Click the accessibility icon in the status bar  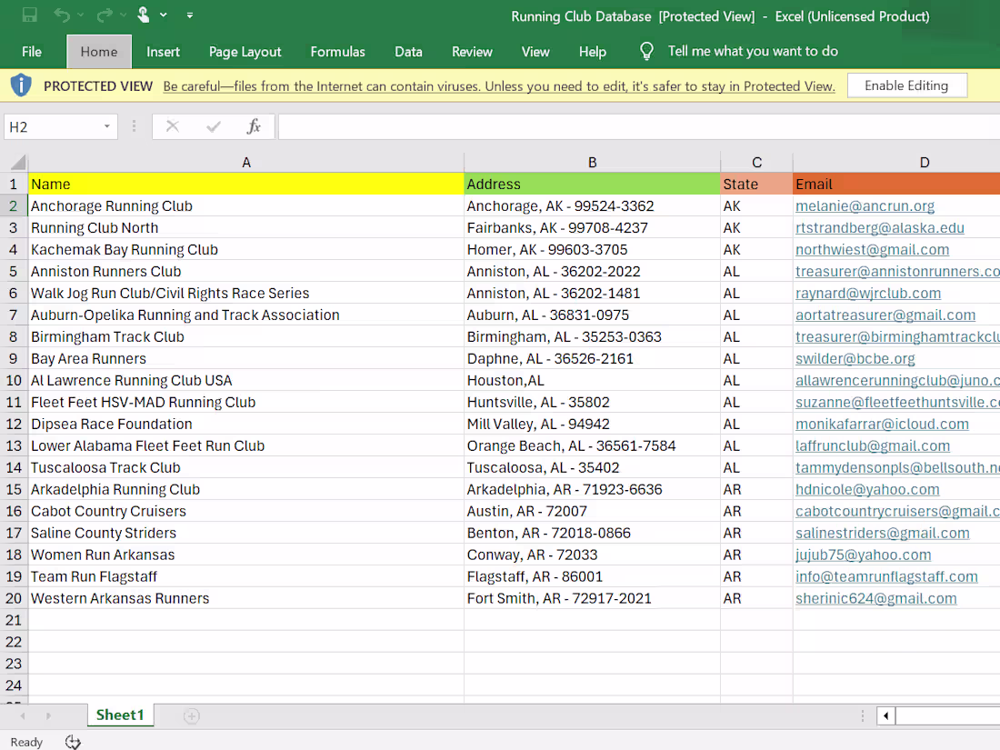pos(73,742)
